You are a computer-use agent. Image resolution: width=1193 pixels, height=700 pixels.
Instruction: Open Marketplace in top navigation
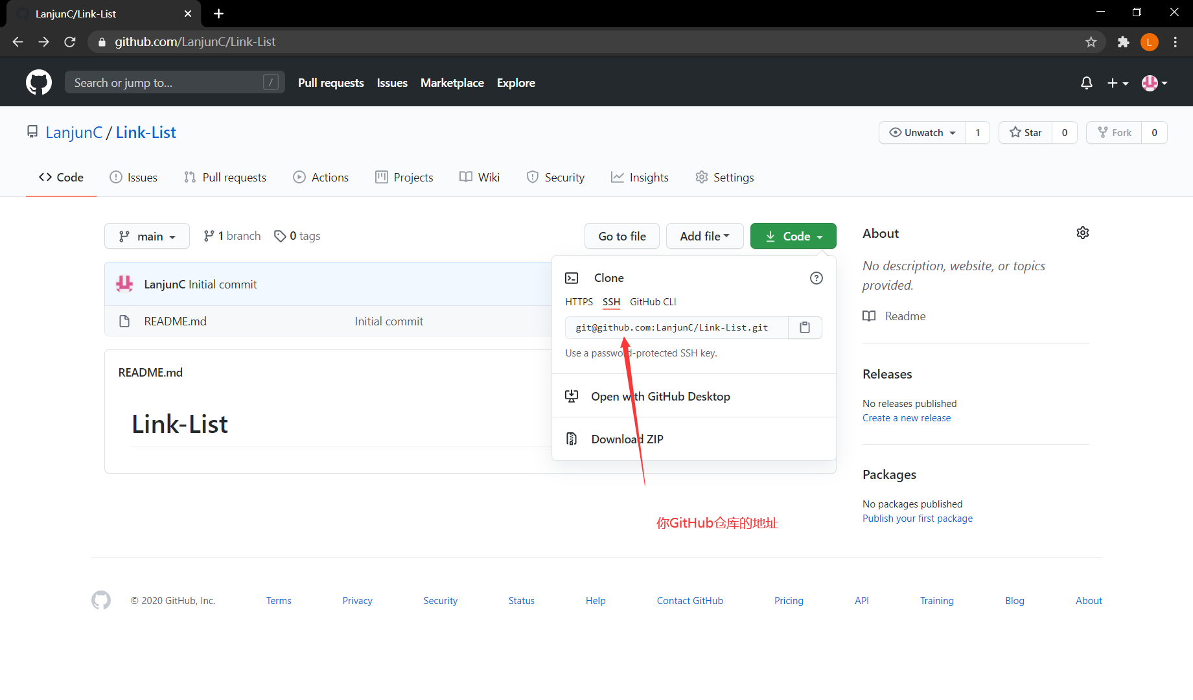(x=452, y=83)
